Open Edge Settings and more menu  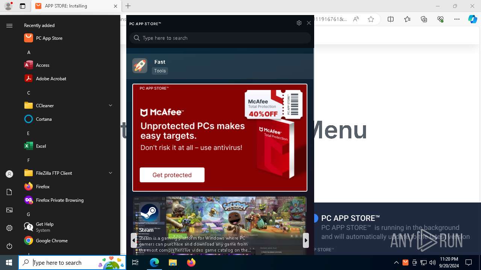point(457,19)
